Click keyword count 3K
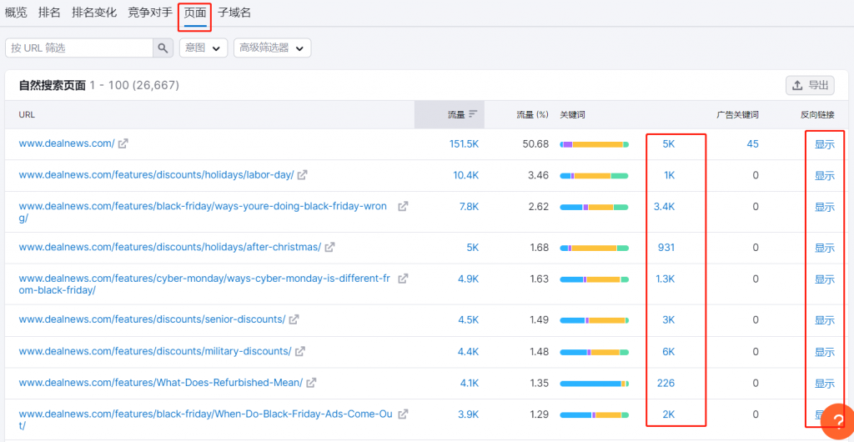The width and height of the screenshot is (854, 442). point(668,319)
